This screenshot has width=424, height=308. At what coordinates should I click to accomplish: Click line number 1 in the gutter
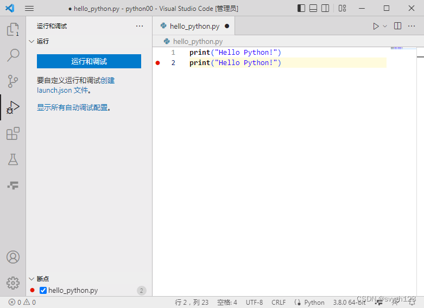173,53
